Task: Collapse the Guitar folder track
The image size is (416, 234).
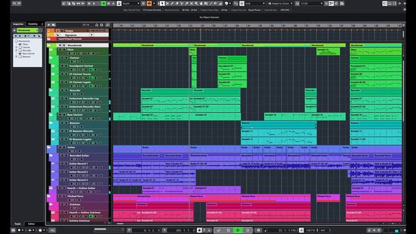Action: point(49,147)
